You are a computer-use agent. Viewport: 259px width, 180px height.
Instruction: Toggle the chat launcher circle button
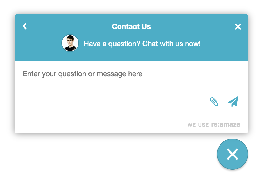click(232, 154)
